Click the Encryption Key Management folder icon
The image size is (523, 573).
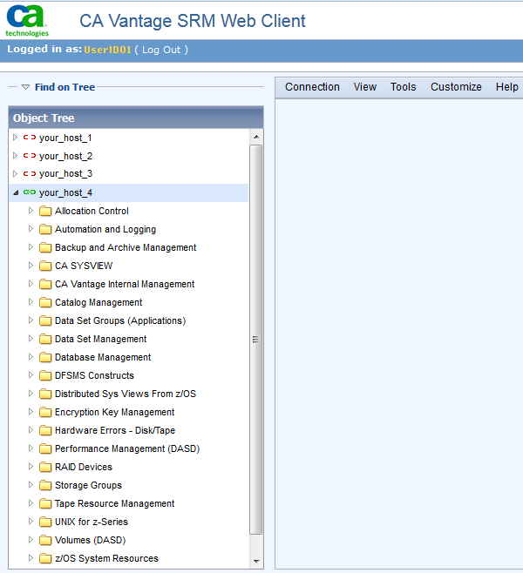[45, 412]
